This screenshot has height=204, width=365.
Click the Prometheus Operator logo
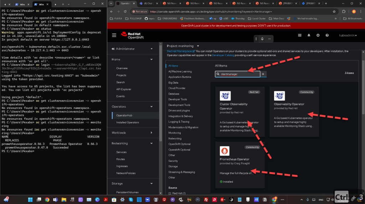coord(225,151)
